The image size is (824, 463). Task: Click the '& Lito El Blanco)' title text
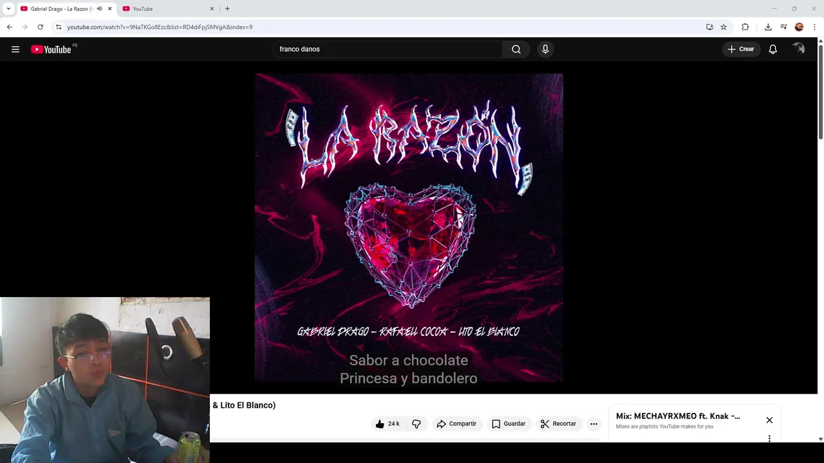[244, 405]
